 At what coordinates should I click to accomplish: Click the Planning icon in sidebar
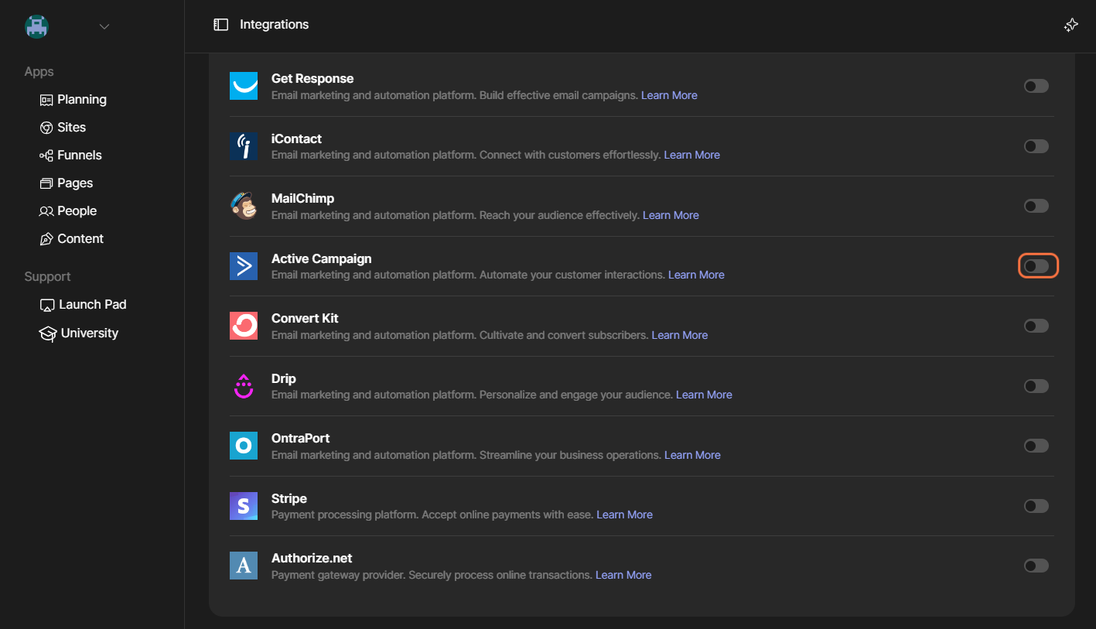point(46,100)
